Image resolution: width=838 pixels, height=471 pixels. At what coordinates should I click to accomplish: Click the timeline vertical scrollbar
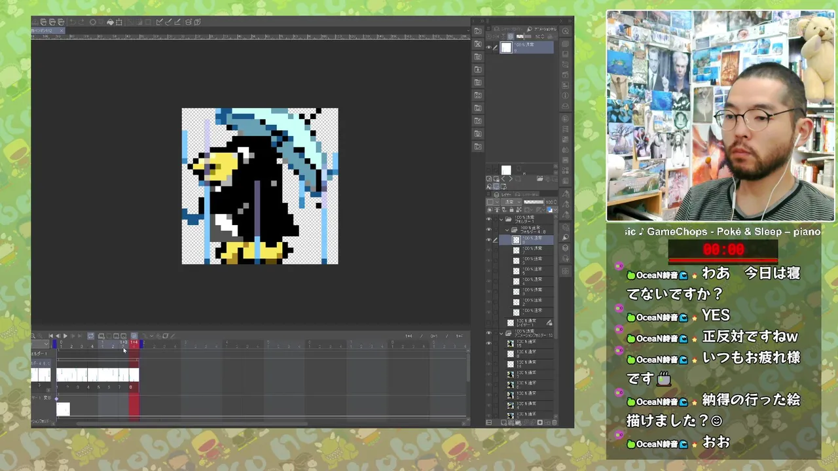click(468, 366)
